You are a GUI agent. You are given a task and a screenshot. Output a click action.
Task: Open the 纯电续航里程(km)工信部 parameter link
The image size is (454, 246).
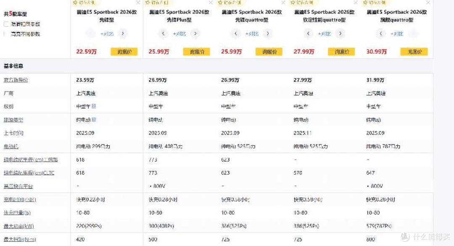pos(31,160)
